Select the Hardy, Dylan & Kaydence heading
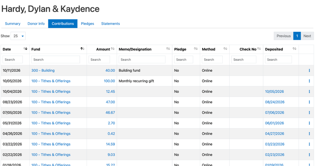The image size is (316, 166). tap(51, 9)
